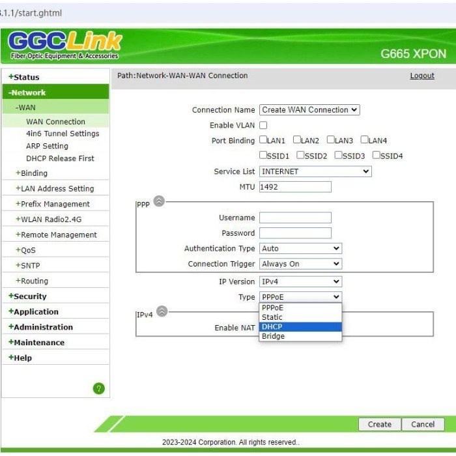Collapse the IPv4 section arrow icon
Screen dimensions: 456x456
point(162,311)
